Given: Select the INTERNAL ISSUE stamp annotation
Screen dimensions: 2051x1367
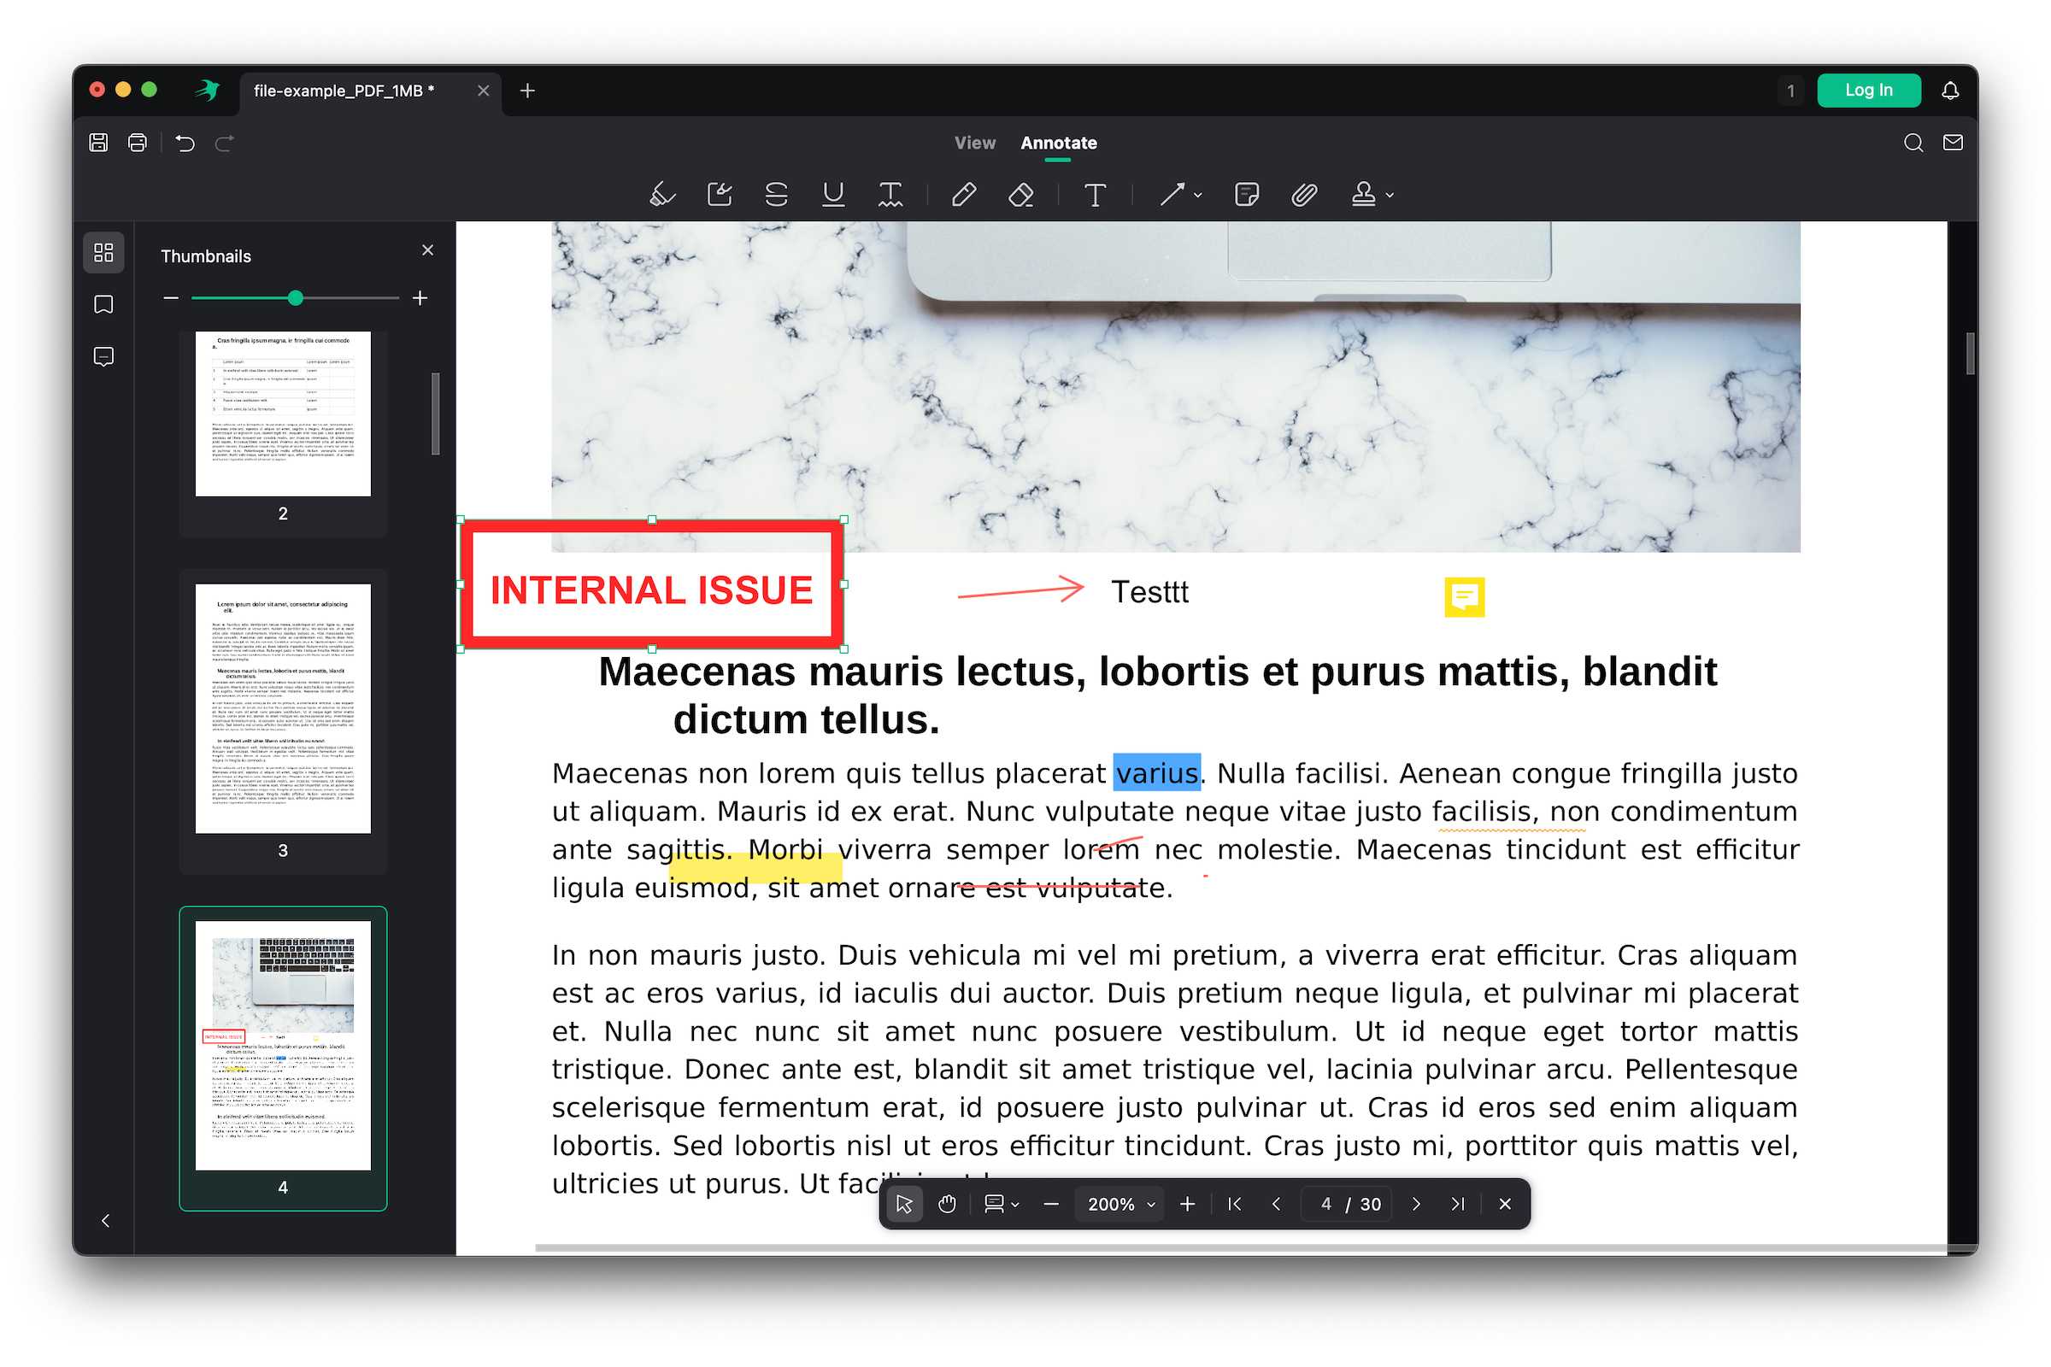Looking at the screenshot, I should (651, 584).
